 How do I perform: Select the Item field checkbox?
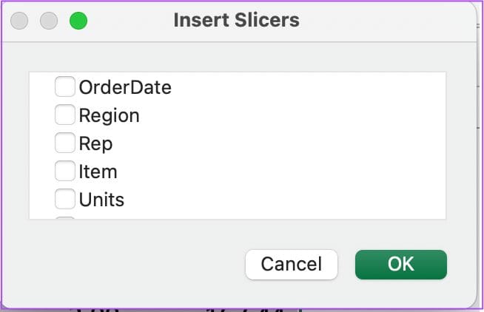point(65,172)
